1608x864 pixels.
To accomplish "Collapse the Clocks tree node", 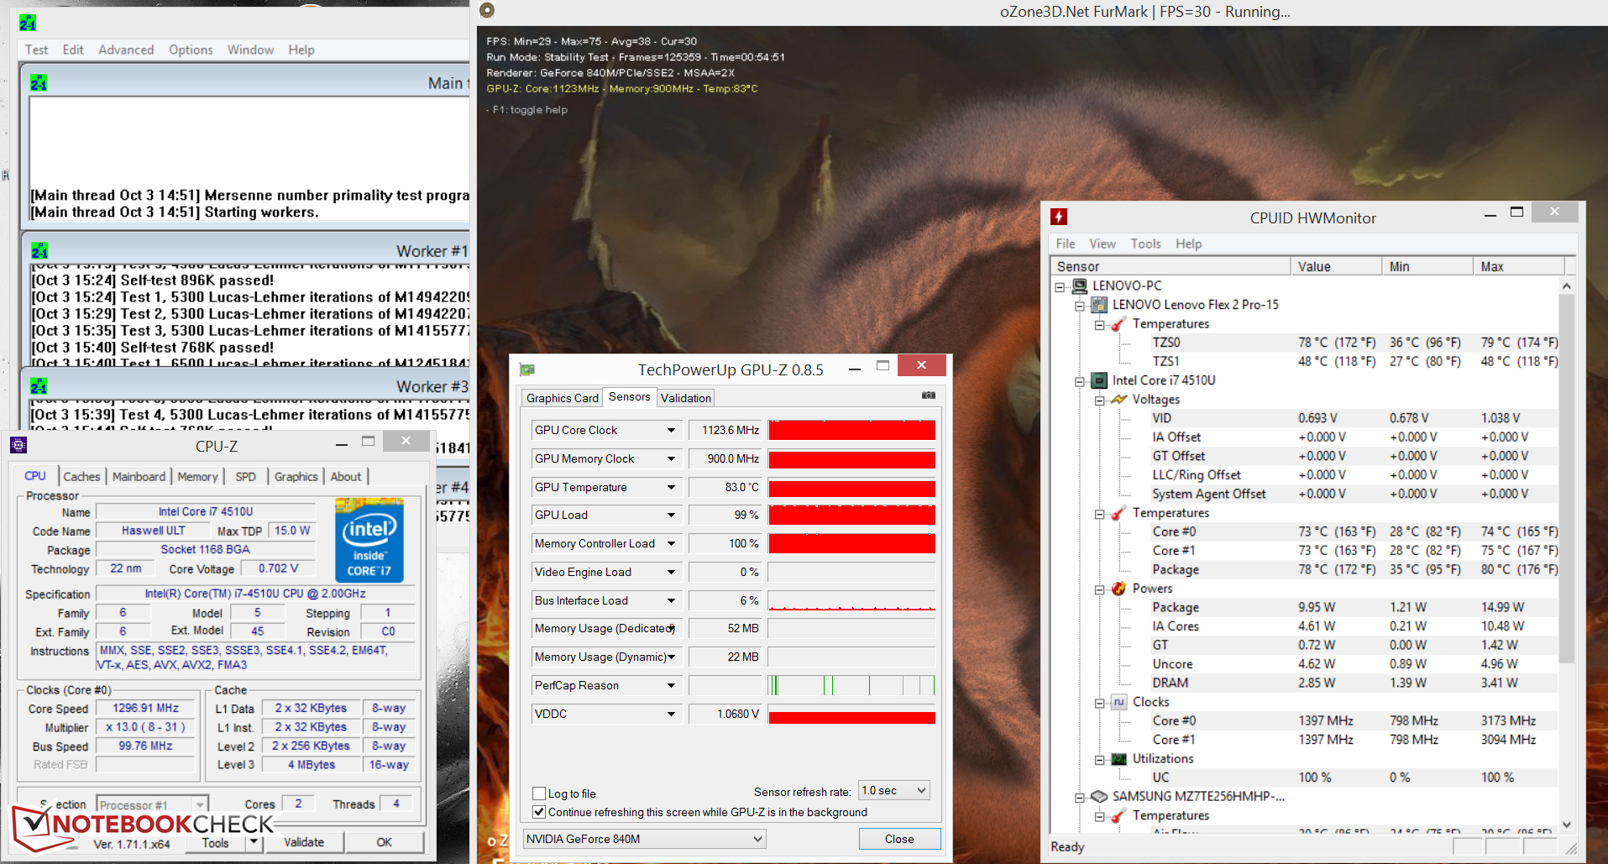I will [1100, 703].
